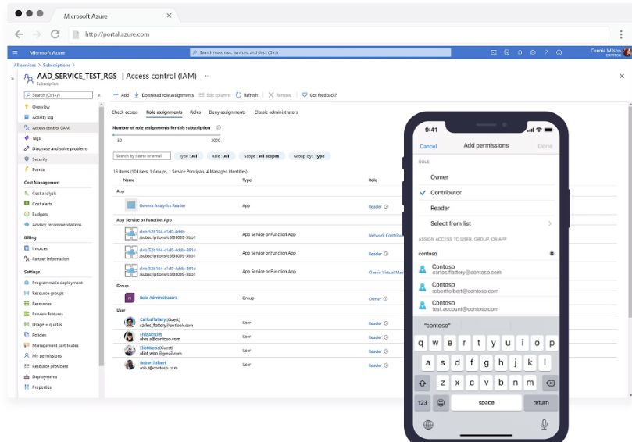Viewport: 632px width, 442px height.
Task: Open the settings gear in Azure header
Action: (x=533, y=52)
